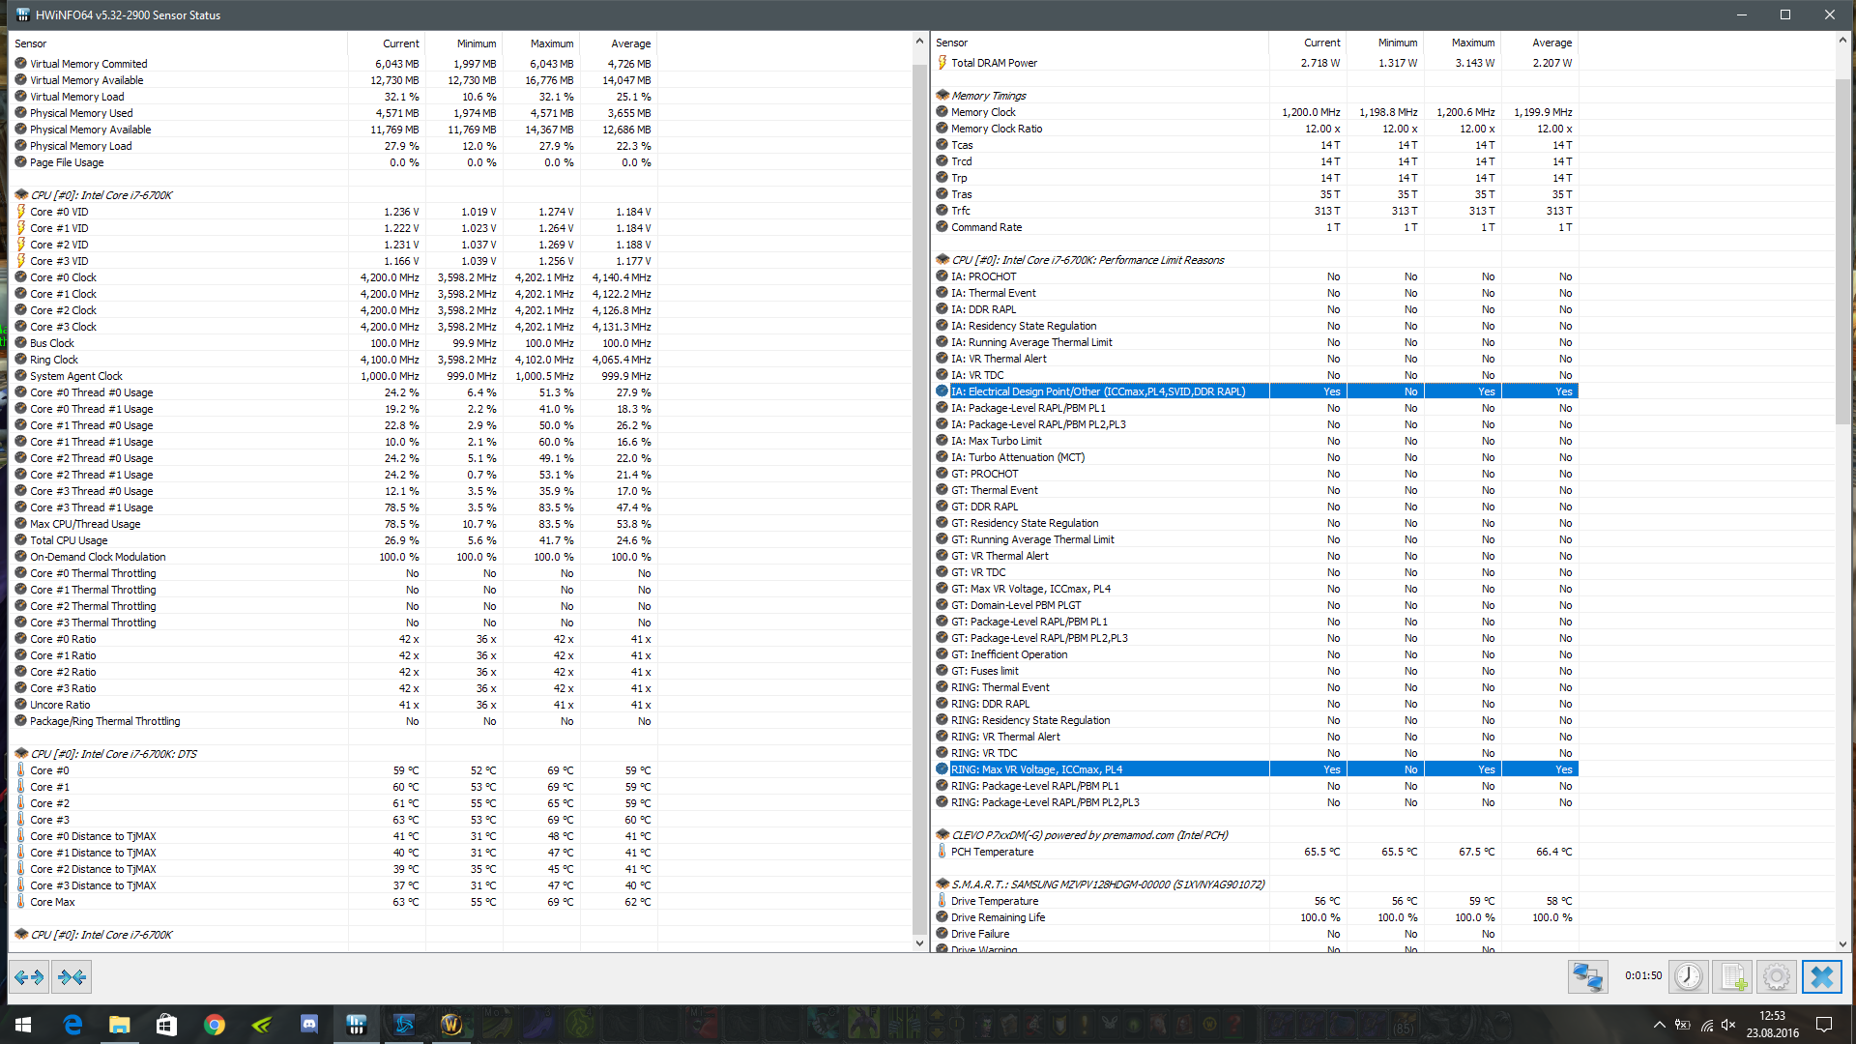Select the IA: Electrical Design Point/Other row
This screenshot has height=1044, width=1856.
point(1257,391)
